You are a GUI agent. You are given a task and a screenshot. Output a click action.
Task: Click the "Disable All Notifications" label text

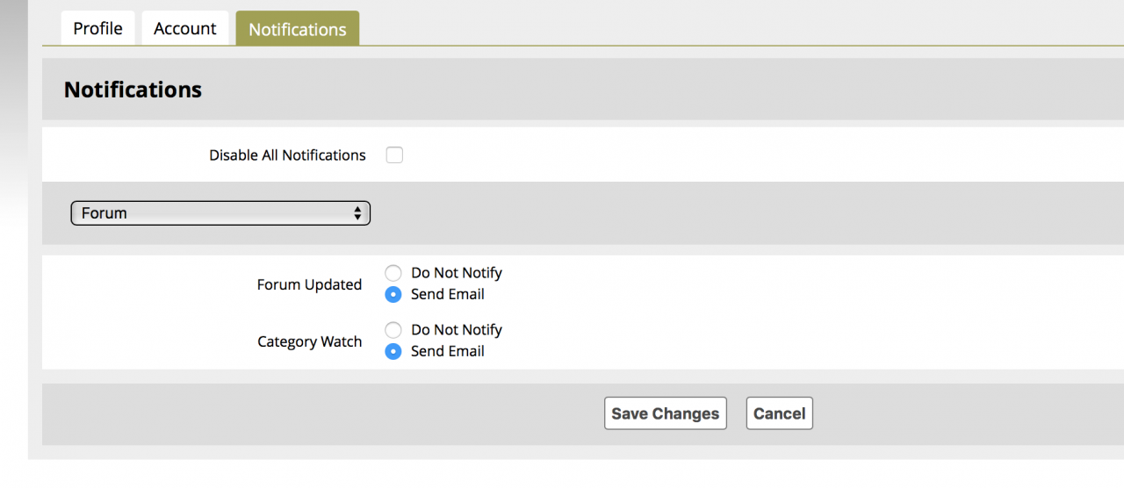click(x=287, y=155)
